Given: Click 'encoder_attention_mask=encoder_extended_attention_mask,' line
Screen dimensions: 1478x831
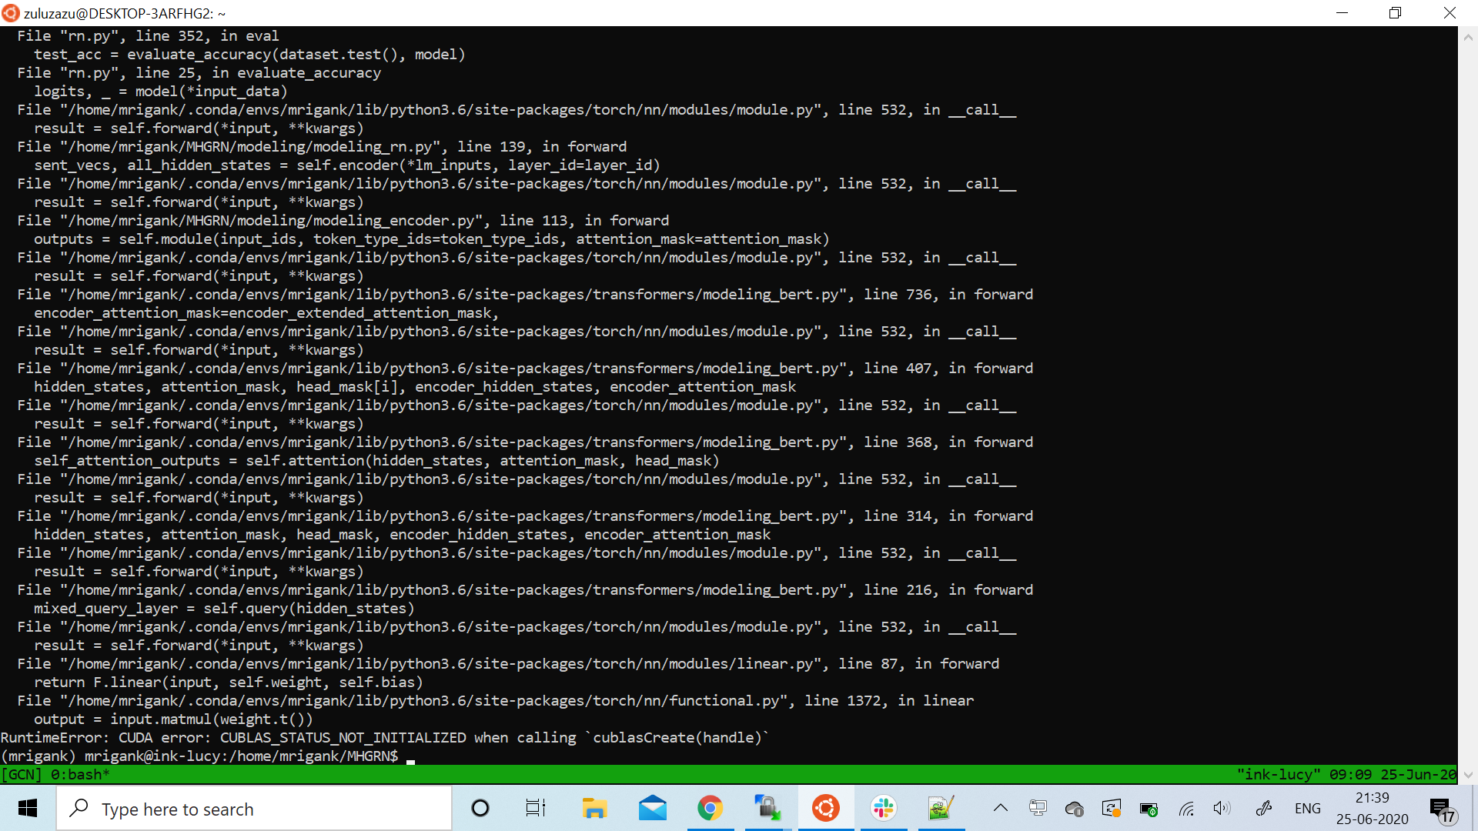Looking at the screenshot, I should pos(266,313).
